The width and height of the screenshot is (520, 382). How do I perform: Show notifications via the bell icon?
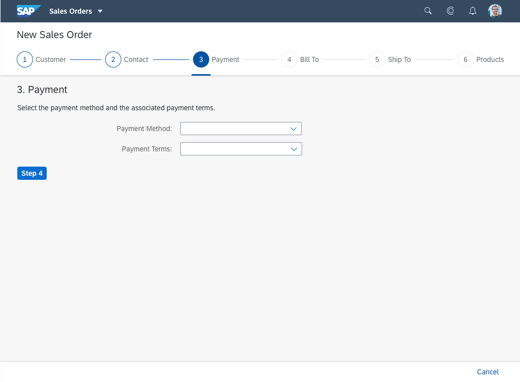point(473,11)
